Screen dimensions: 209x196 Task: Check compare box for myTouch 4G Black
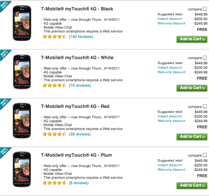(x=205, y=9)
